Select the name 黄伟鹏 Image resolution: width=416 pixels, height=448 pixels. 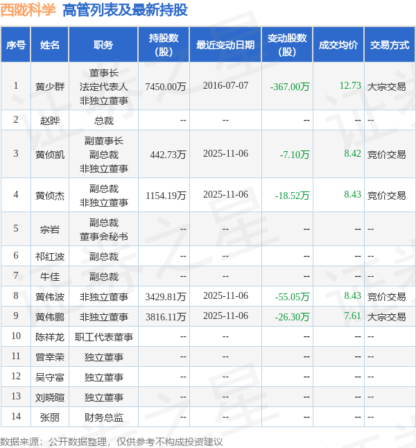(50, 317)
